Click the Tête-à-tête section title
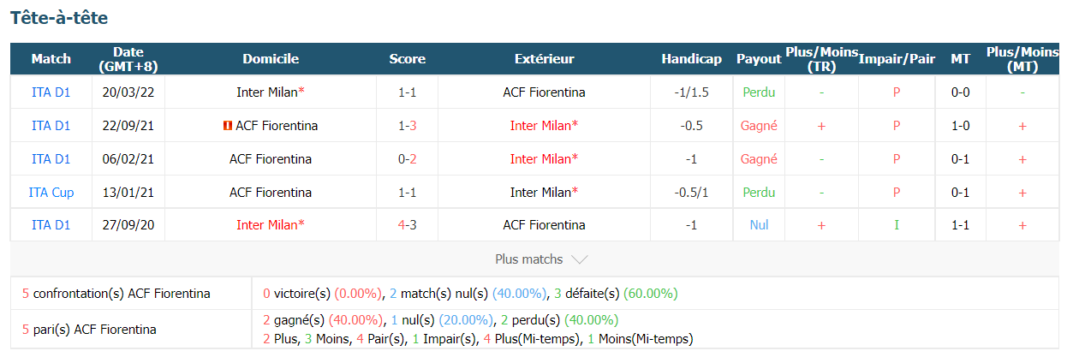Image resolution: width=1073 pixels, height=357 pixels. pyautogui.click(x=59, y=18)
